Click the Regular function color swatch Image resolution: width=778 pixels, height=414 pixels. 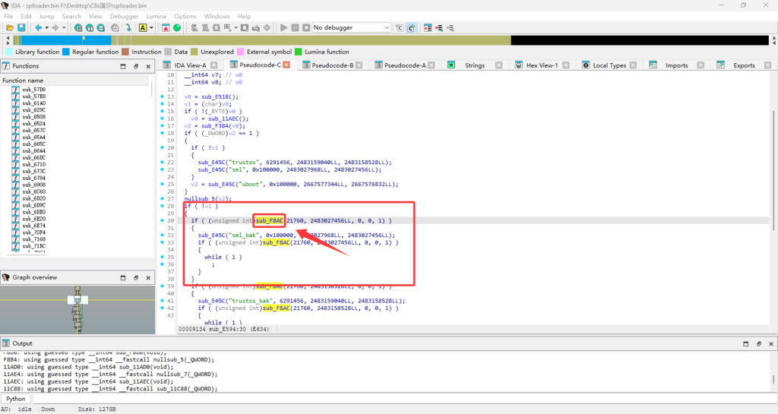tap(66, 52)
